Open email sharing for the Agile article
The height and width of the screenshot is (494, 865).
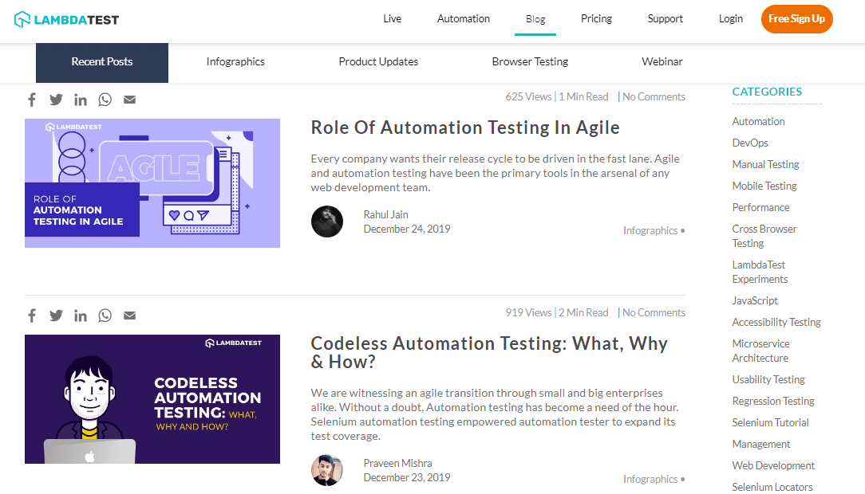(129, 99)
